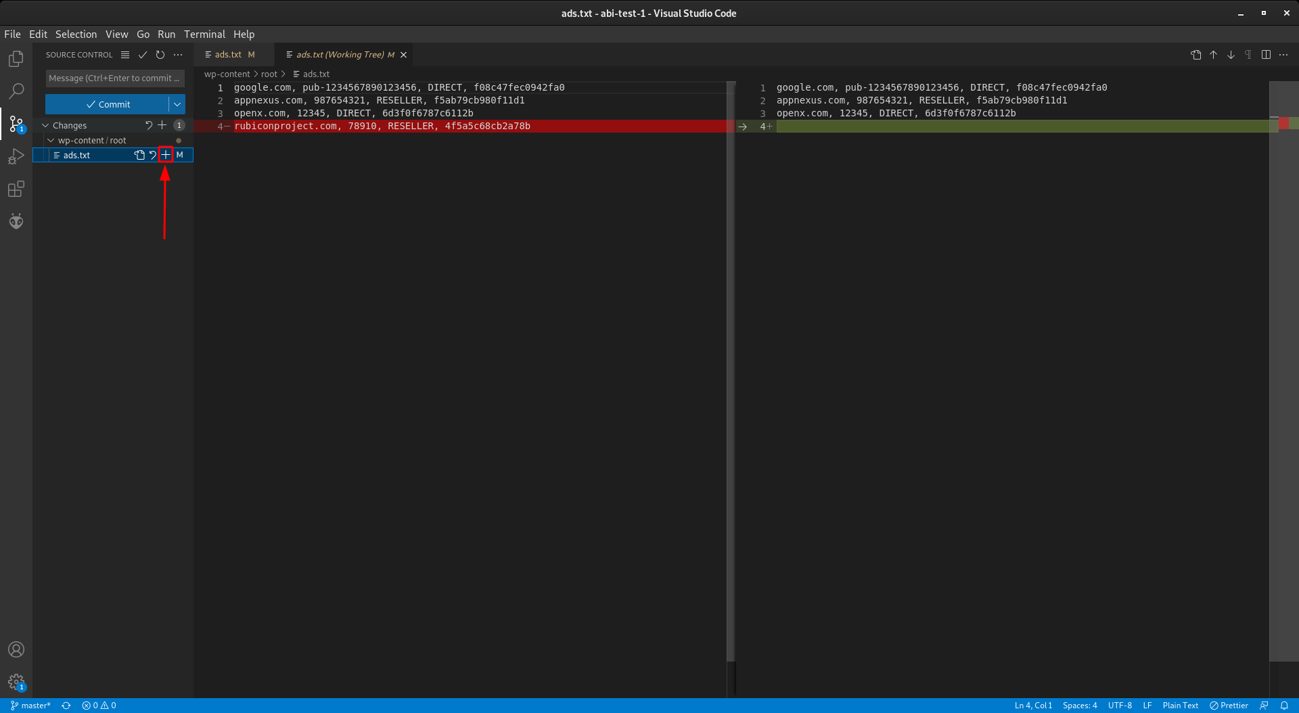Stage changes for ads.txt with plus icon
The image size is (1299, 713).
[x=166, y=155]
